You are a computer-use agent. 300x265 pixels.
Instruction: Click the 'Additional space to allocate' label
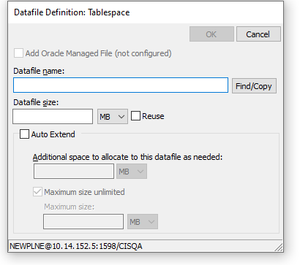click(x=127, y=157)
